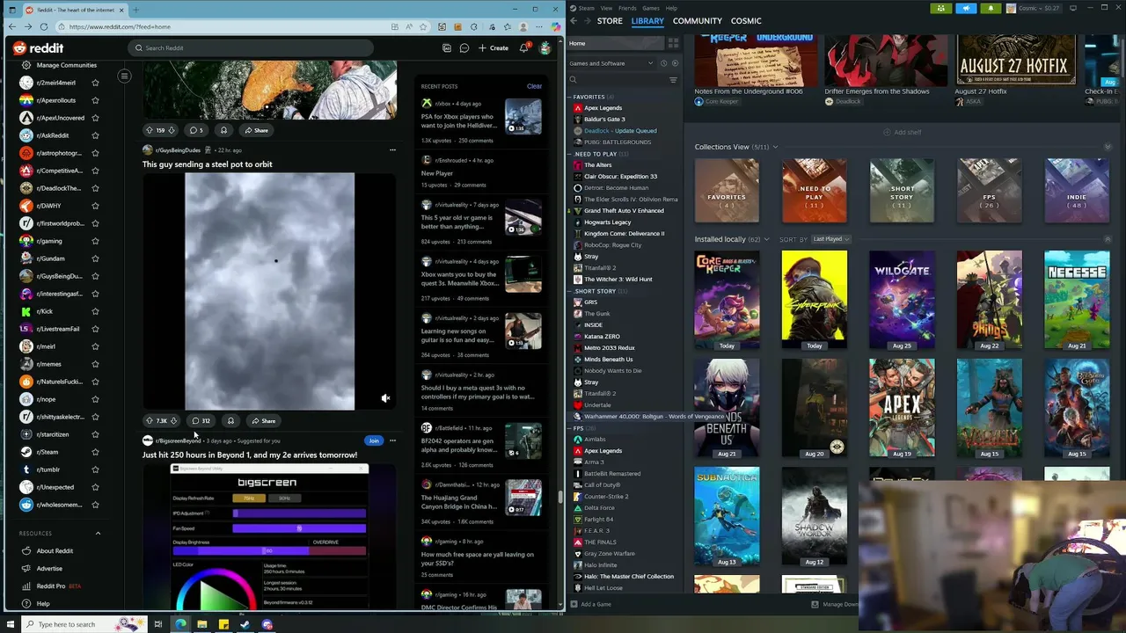1126x633 pixels.
Task: Bookmark page with Edge favorites star
Action: point(423,27)
